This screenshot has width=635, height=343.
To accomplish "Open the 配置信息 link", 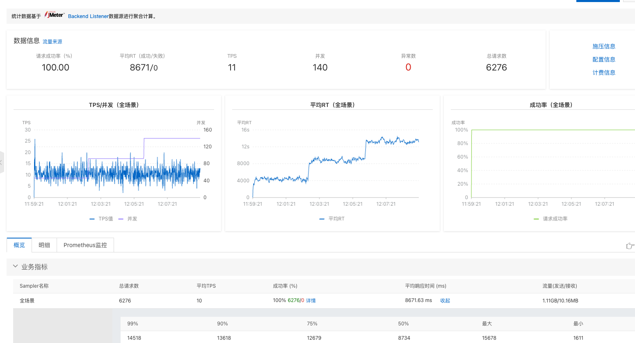I will (604, 59).
